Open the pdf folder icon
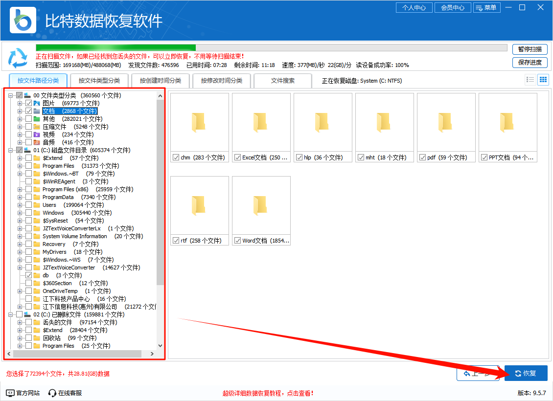The image size is (553, 401). 445,122
